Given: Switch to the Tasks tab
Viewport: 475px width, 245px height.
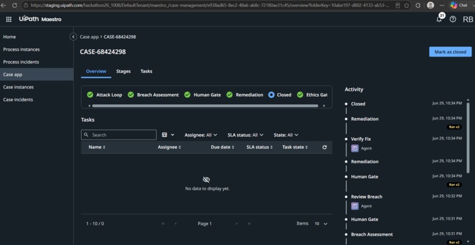Looking at the screenshot, I should (146, 71).
